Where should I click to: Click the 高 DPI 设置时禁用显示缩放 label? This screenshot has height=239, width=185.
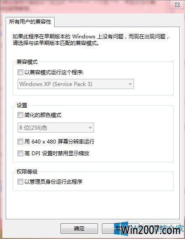pos(57,154)
